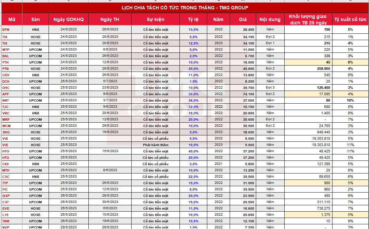The height and width of the screenshot is (229, 369).
Task: Click the 'Mã' column header
Action: pyautogui.click(x=12, y=19)
